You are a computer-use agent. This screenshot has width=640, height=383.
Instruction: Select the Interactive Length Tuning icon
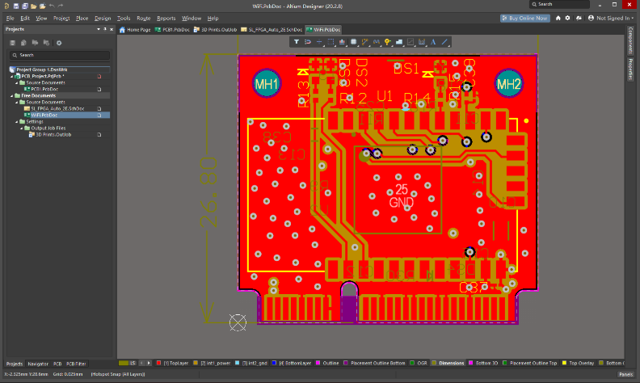click(377, 42)
